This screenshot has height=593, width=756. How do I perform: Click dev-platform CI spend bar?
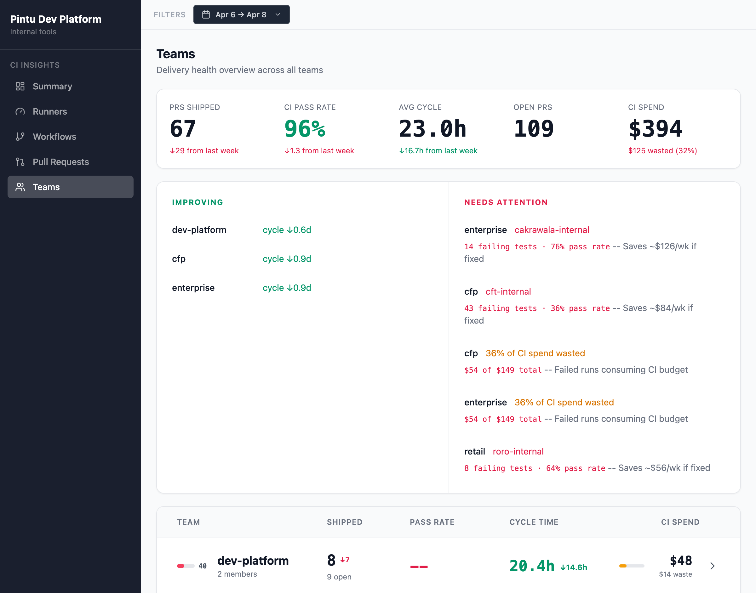[x=631, y=566]
